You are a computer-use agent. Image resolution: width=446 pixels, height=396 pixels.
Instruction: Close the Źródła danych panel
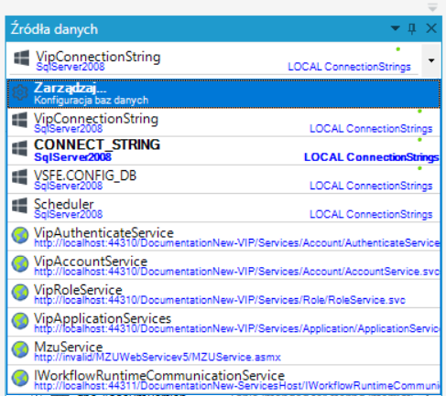tap(431, 28)
